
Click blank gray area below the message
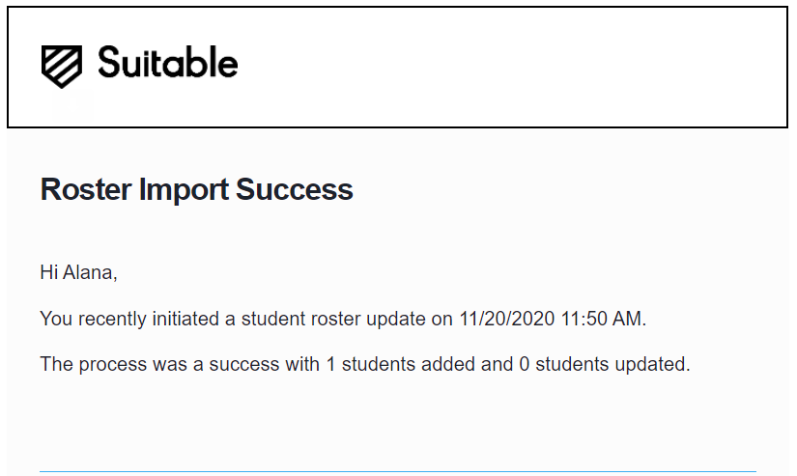pyautogui.click(x=398, y=422)
